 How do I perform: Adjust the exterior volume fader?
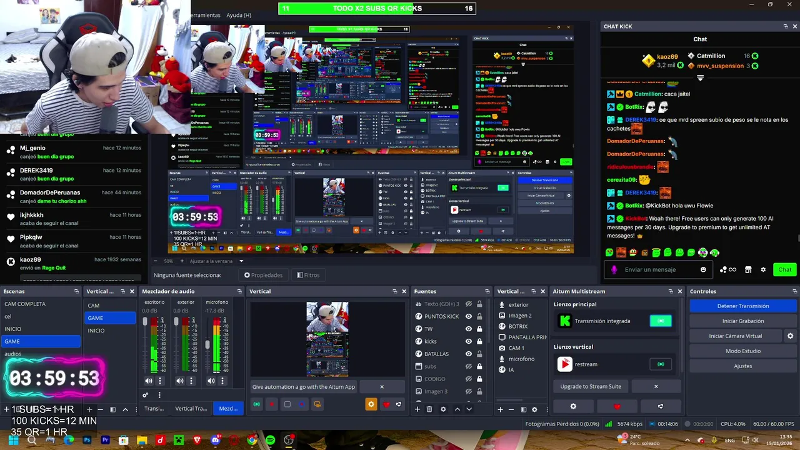(x=177, y=322)
